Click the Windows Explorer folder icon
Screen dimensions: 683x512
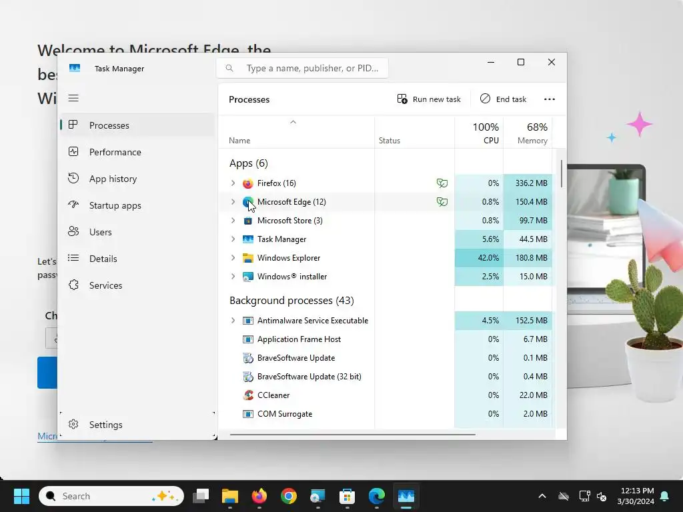248,258
